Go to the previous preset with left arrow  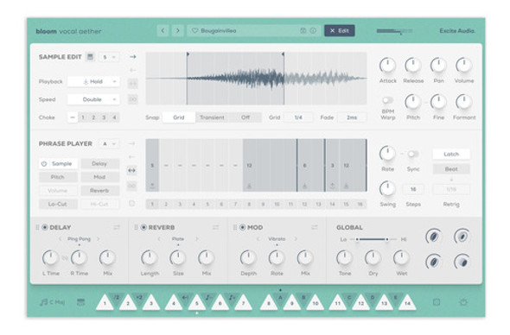point(163,30)
